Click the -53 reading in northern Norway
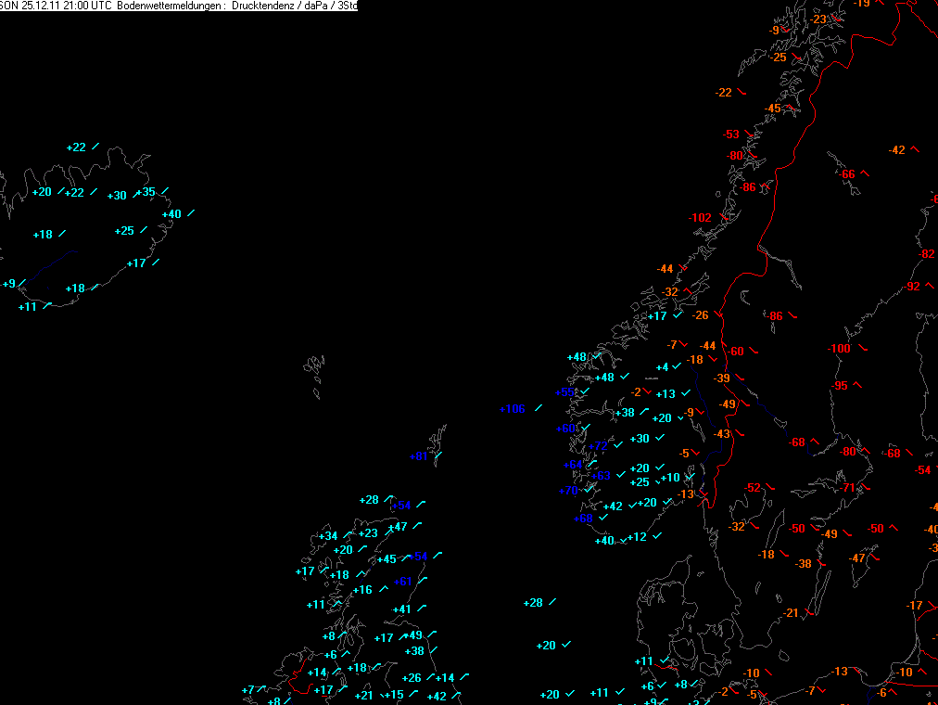This screenshot has height=705, width=938. (730, 135)
